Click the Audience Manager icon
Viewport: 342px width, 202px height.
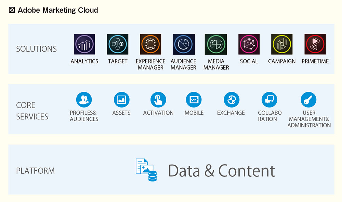[x=184, y=44]
